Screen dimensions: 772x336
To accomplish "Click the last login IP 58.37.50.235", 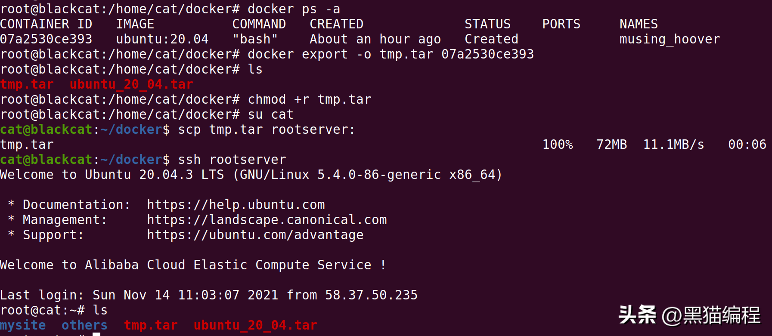I will coord(371,295).
